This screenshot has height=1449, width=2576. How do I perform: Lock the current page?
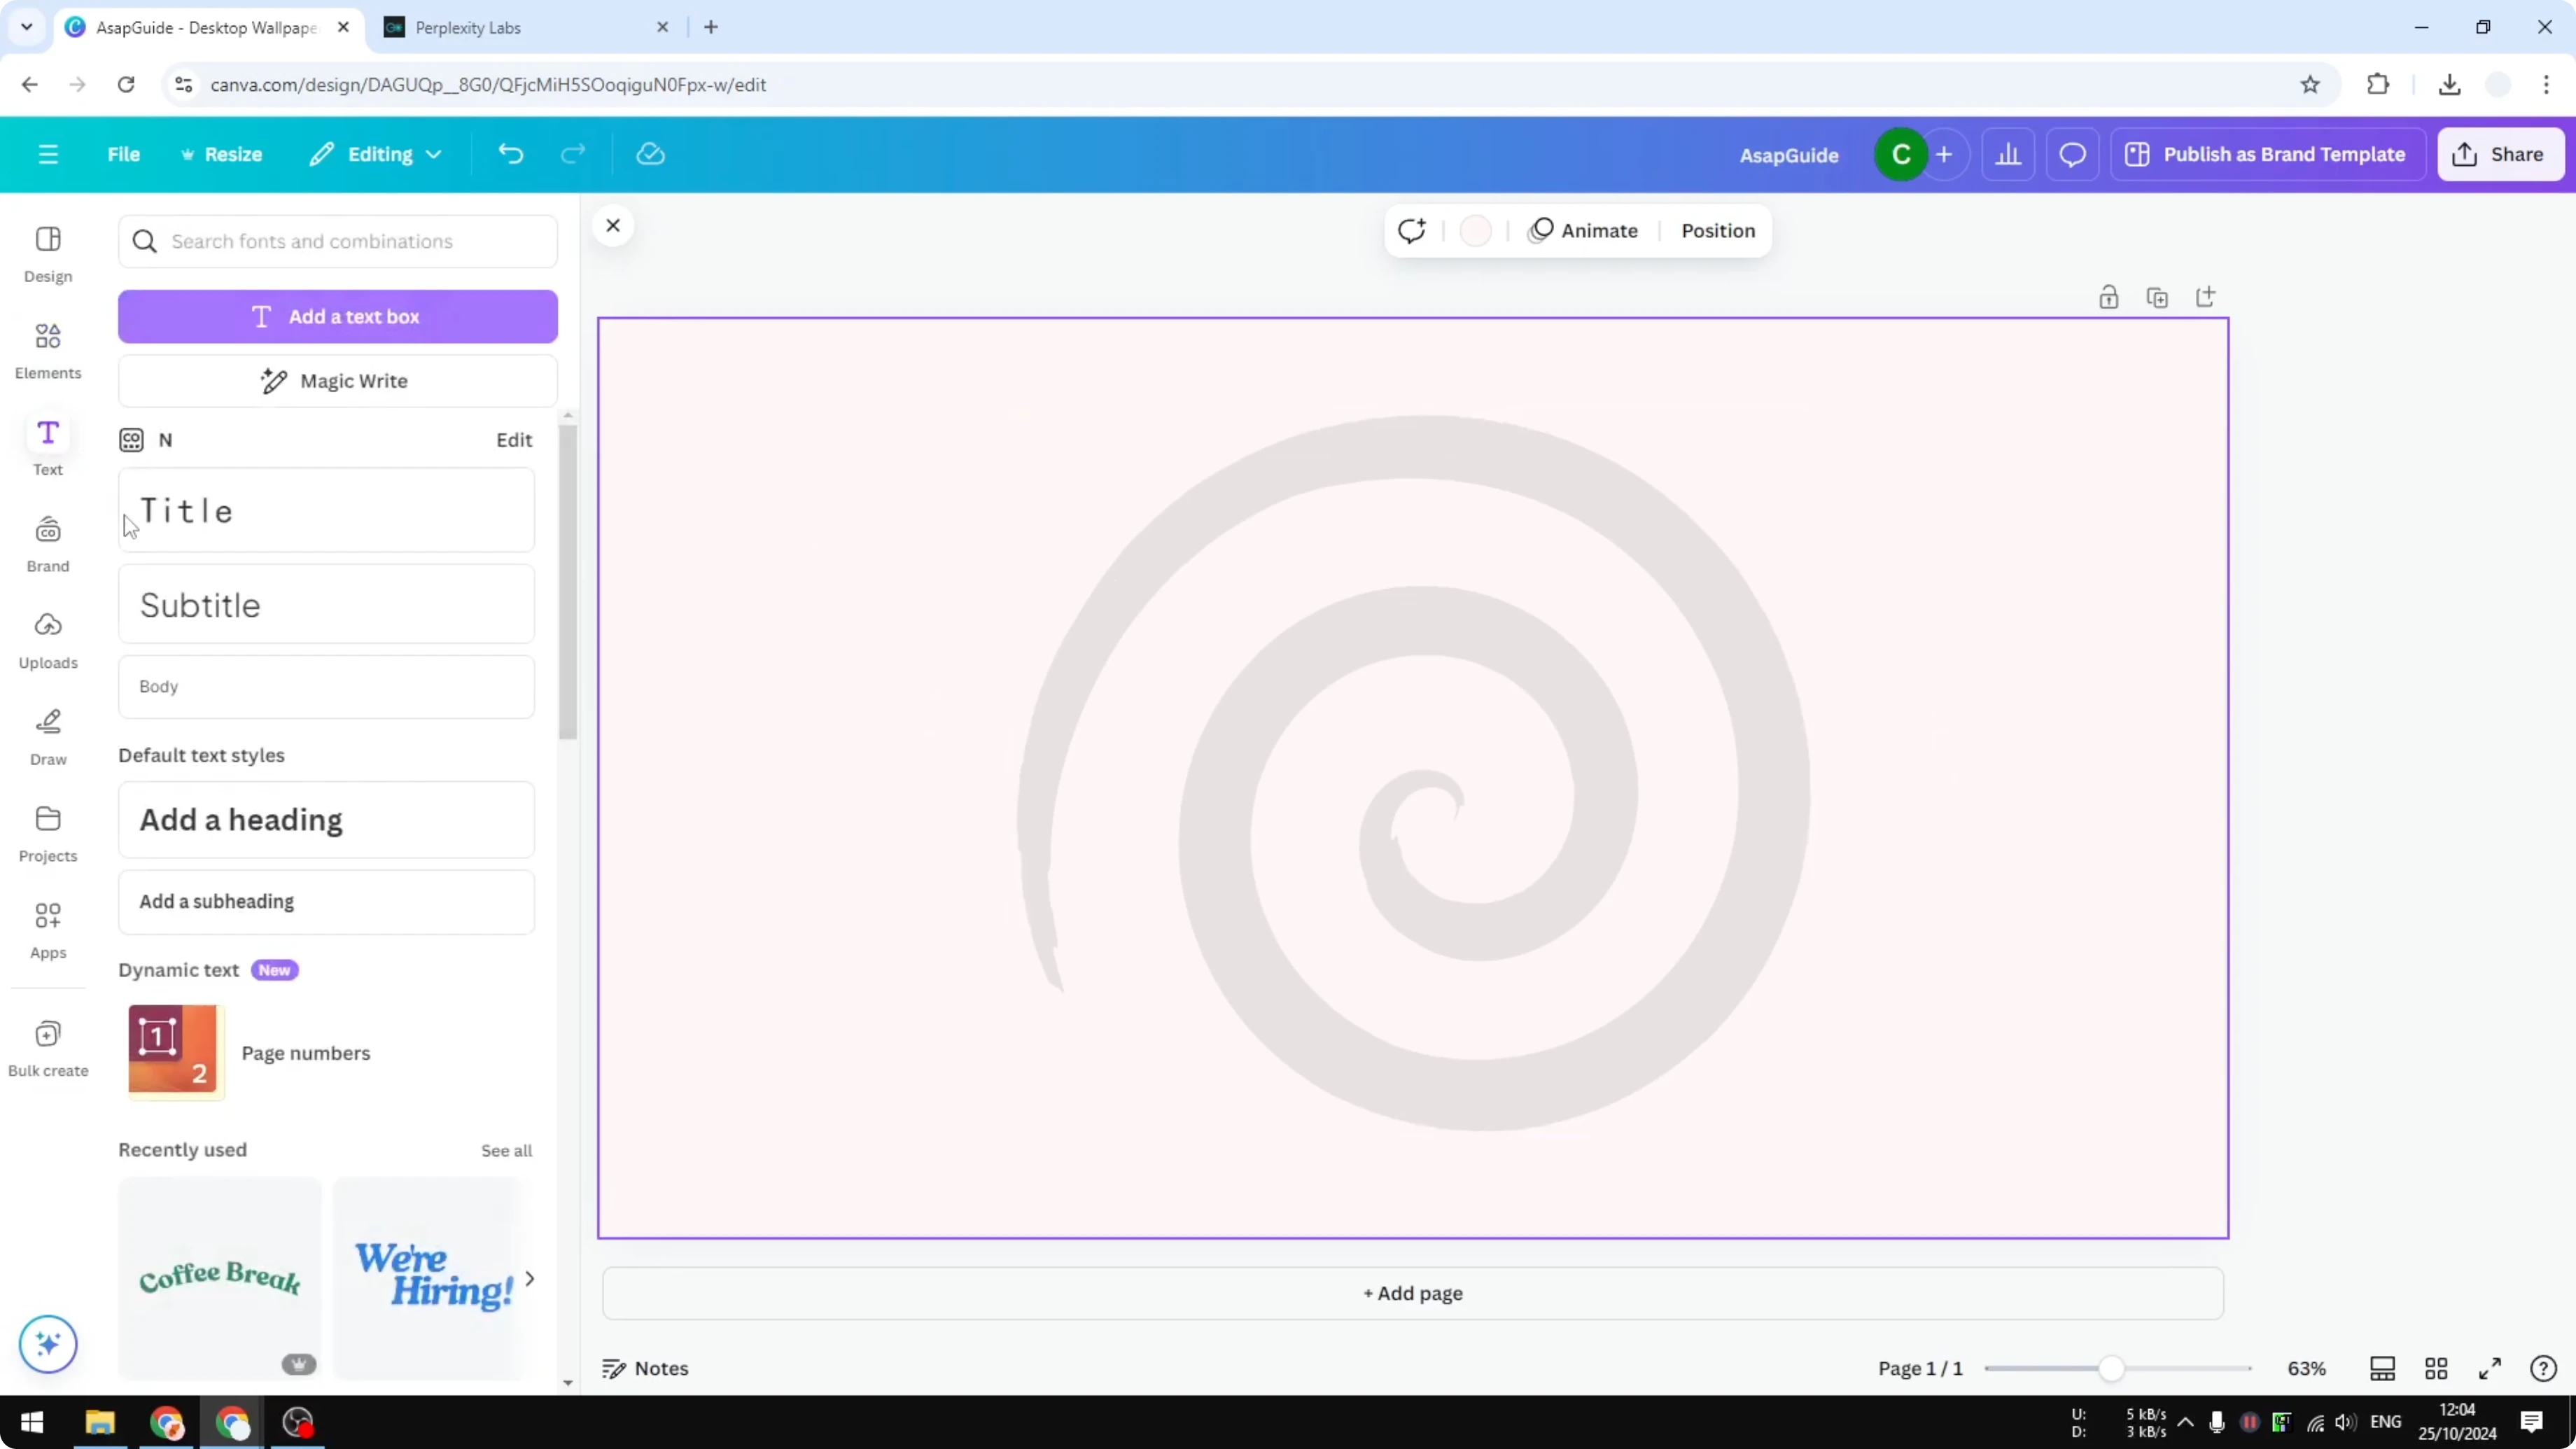2109,297
